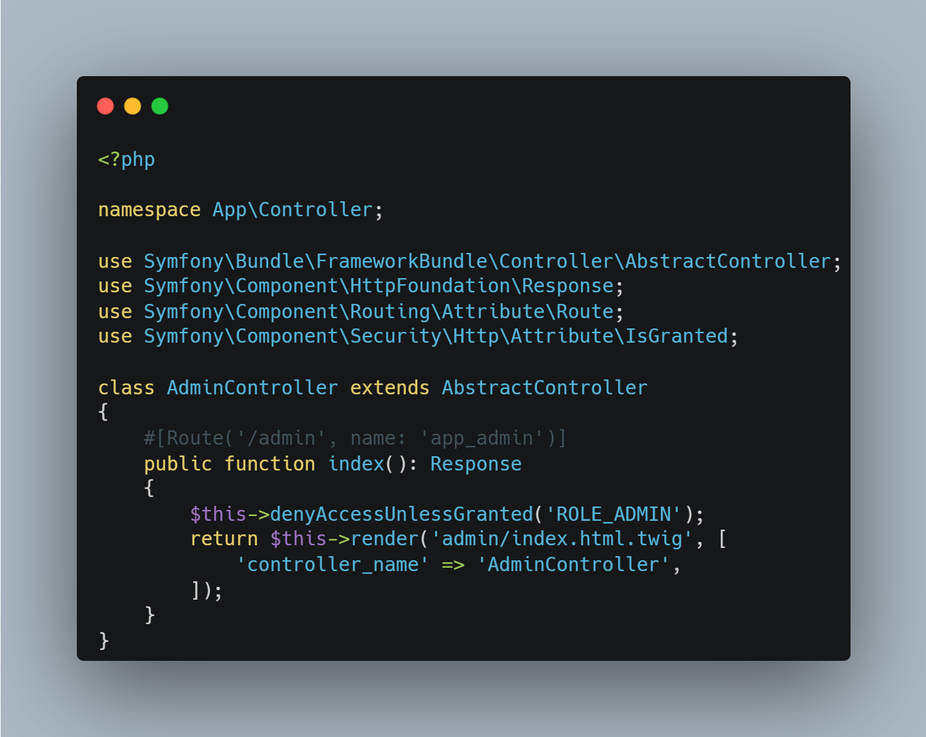
Task: Click the namespace keyword
Action: click(150, 210)
